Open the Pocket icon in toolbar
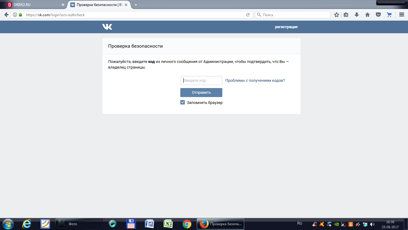This screenshot has height=230, width=408. pos(378,15)
